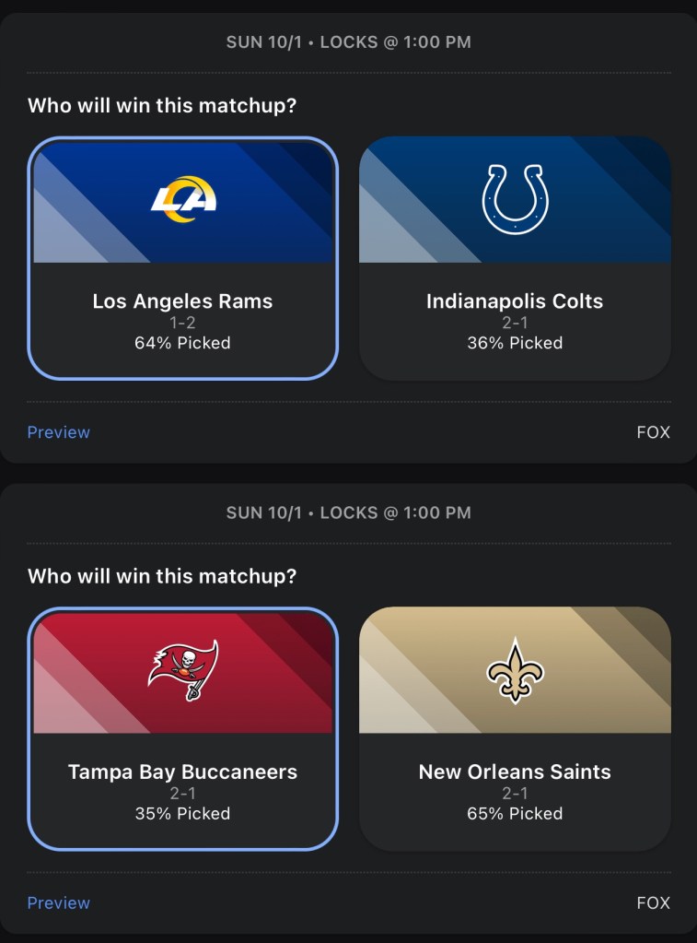
Task: Click the FOX label in the Buccaneers-Saints card
Action: 653,902
